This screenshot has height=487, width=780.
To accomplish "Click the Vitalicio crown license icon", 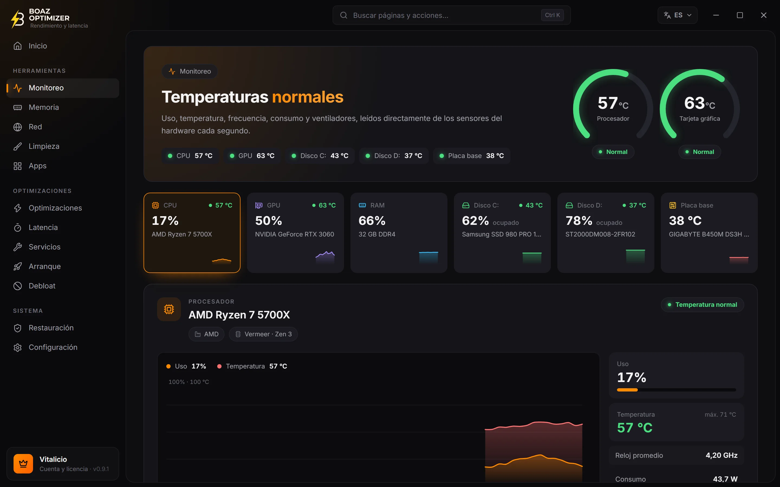I will pyautogui.click(x=23, y=463).
